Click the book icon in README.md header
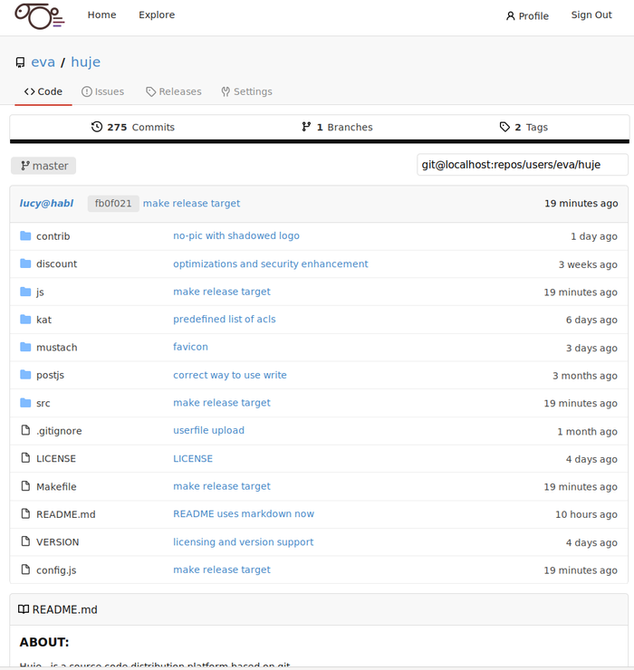Screen dimensions: 634x670 coord(24,610)
